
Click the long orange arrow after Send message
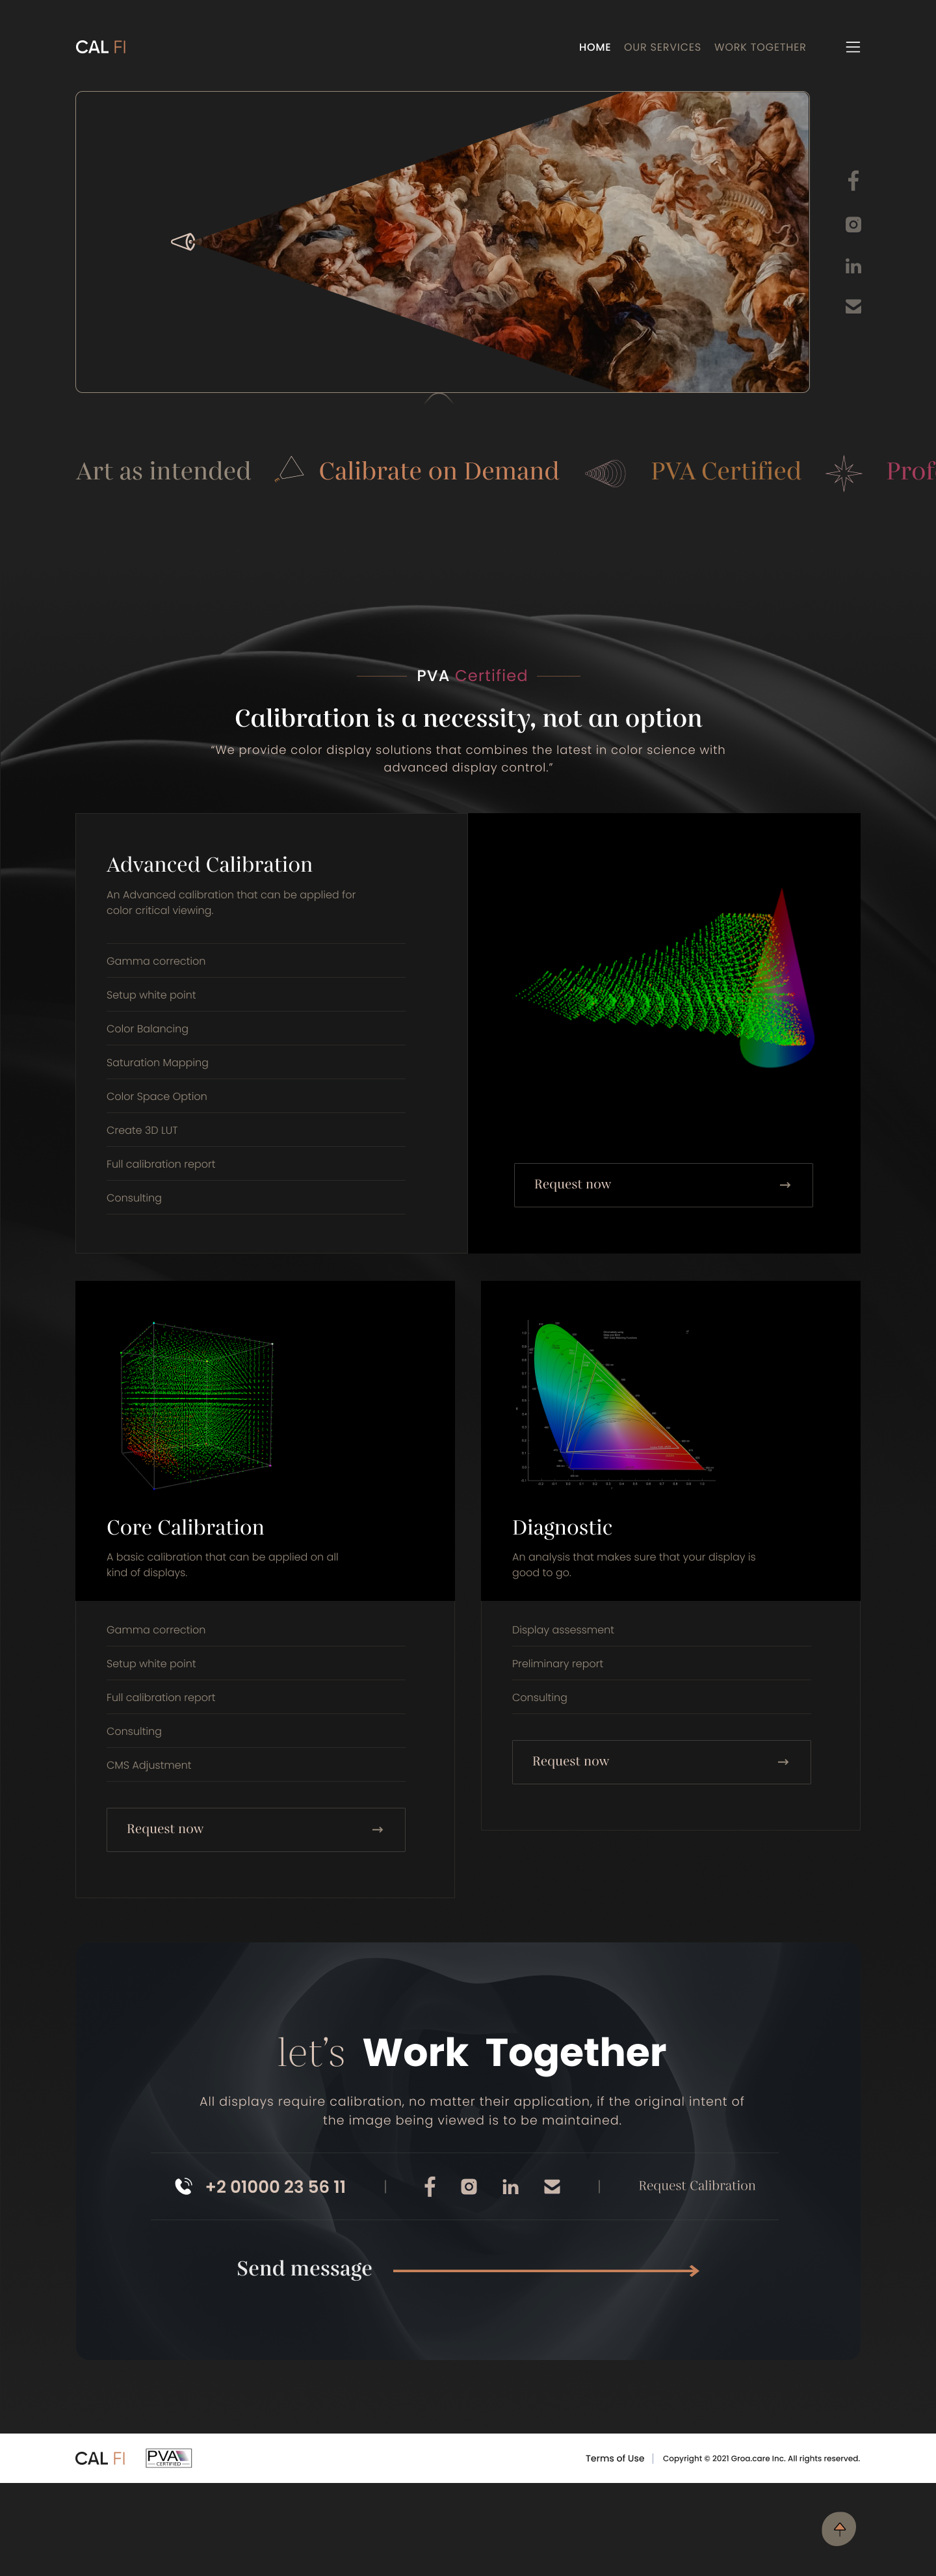click(547, 2270)
